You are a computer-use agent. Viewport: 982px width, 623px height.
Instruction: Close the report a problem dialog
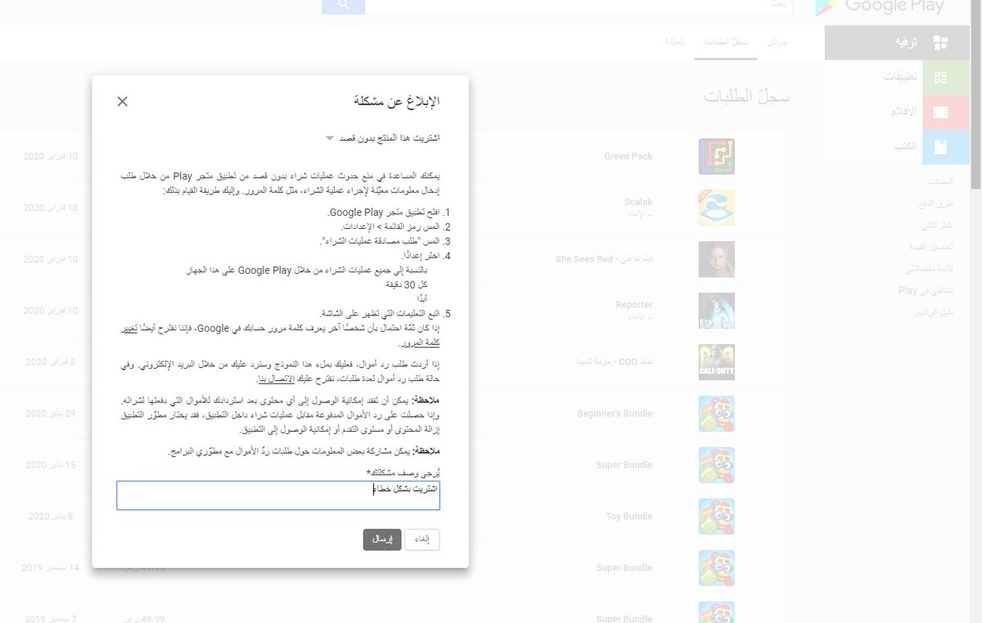[122, 101]
